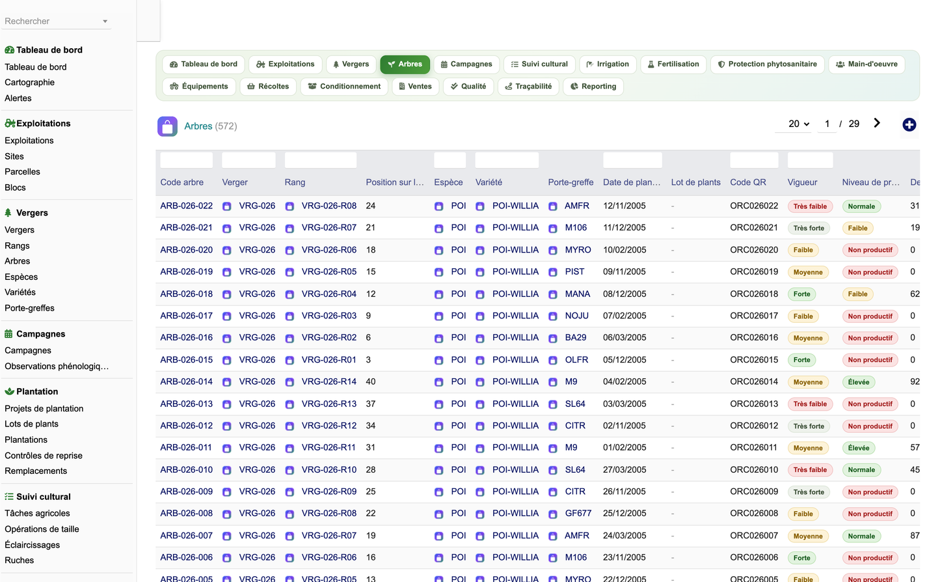Image resolution: width=940 pixels, height=582 pixels.
Task: Open the Récoltes tab
Action: pos(268,87)
